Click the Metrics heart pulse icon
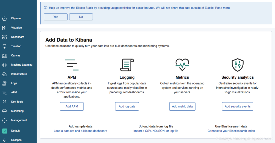This screenshot has width=275, height=143. click(182, 65)
